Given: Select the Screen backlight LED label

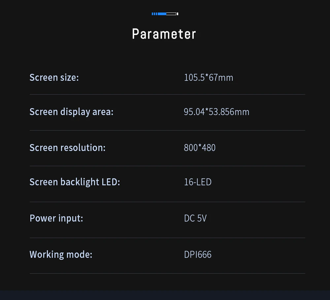Looking at the screenshot, I should click(75, 182).
